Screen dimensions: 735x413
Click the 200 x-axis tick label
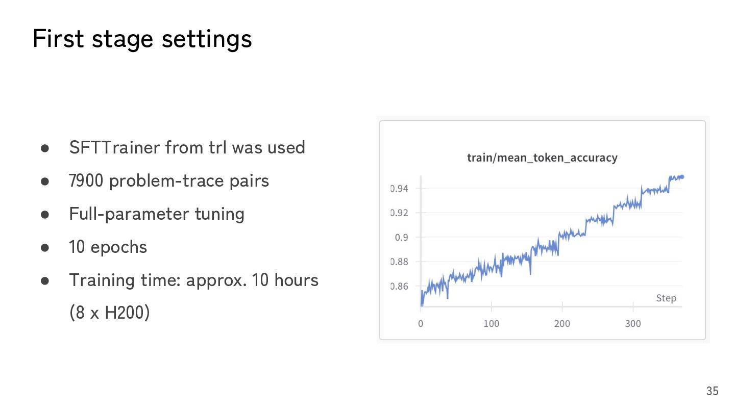562,324
